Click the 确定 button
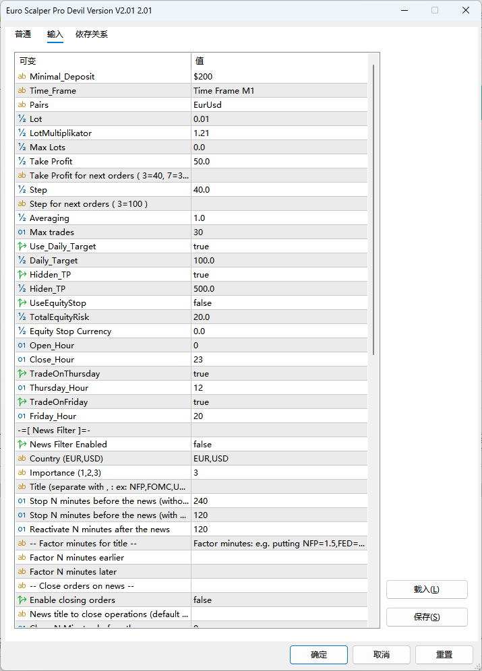The image size is (482, 671). tap(319, 654)
